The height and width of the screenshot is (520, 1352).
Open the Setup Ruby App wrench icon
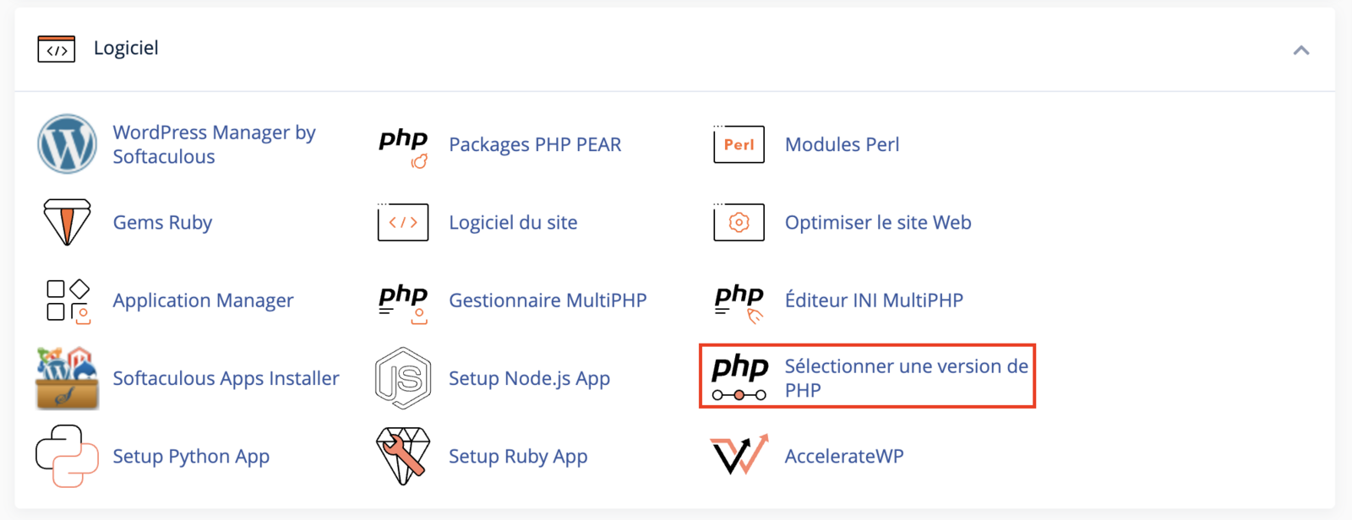(x=403, y=456)
